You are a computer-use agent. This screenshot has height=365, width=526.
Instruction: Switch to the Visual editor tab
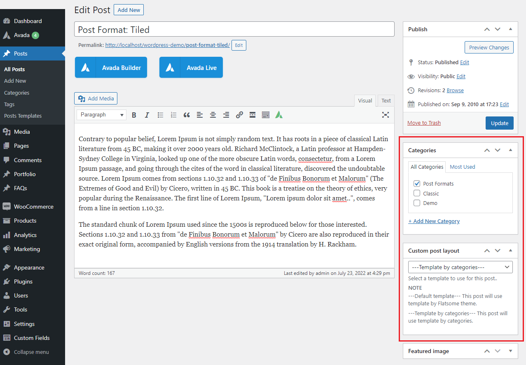pyautogui.click(x=365, y=101)
